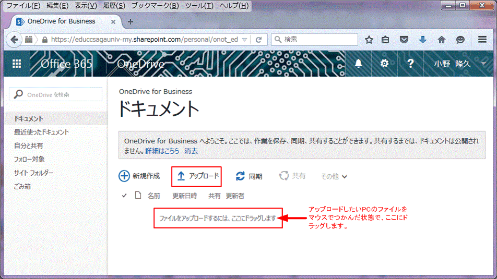Focus the browser 検索 search box
497x279 pixels.
click(314, 40)
